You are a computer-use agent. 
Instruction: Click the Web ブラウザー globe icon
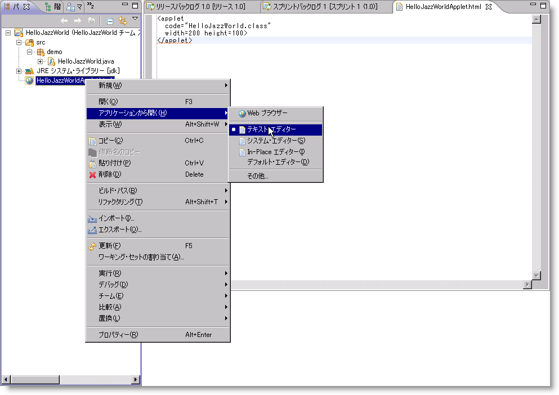(242, 113)
